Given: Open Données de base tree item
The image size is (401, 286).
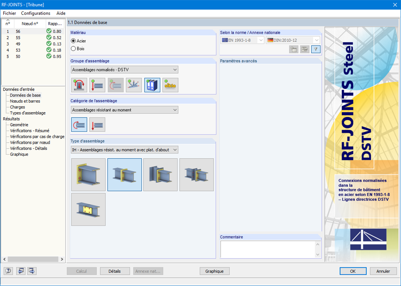Looking at the screenshot, I should [x=25, y=95].
